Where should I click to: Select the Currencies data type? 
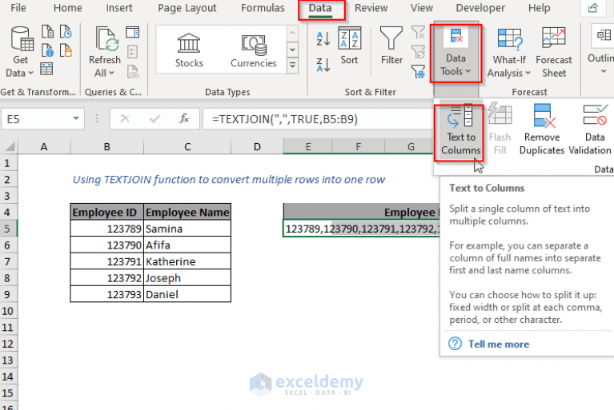253,50
